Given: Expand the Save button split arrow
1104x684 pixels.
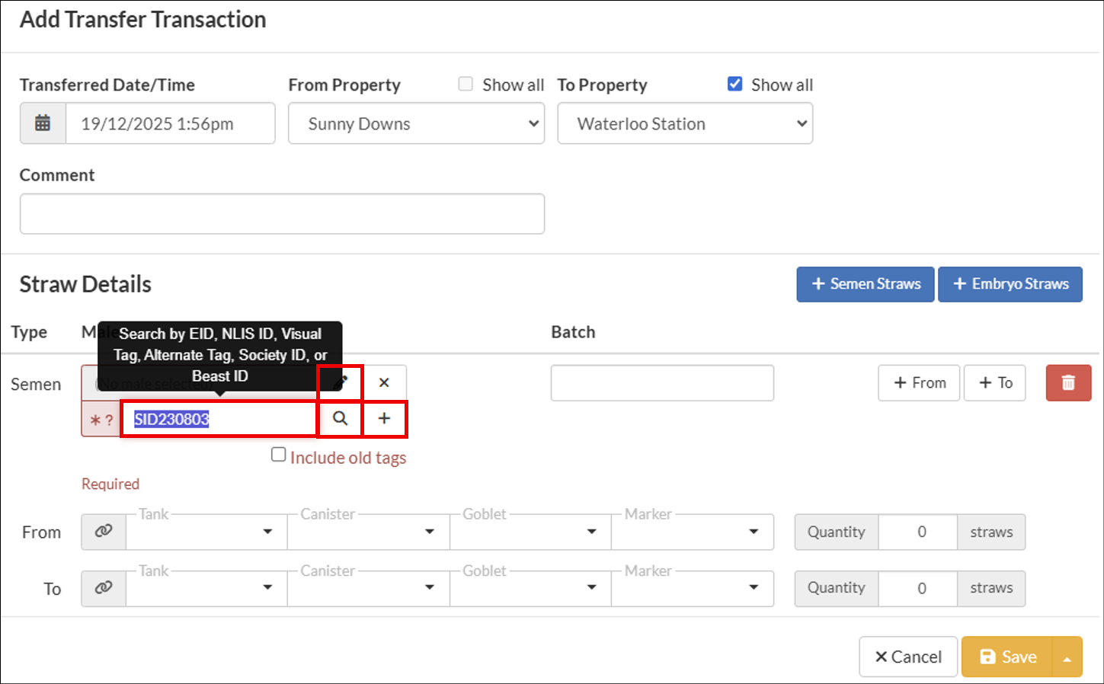Looking at the screenshot, I should pos(1067,657).
